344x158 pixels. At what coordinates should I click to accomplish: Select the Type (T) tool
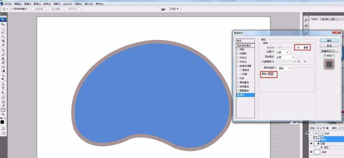click(3, 88)
